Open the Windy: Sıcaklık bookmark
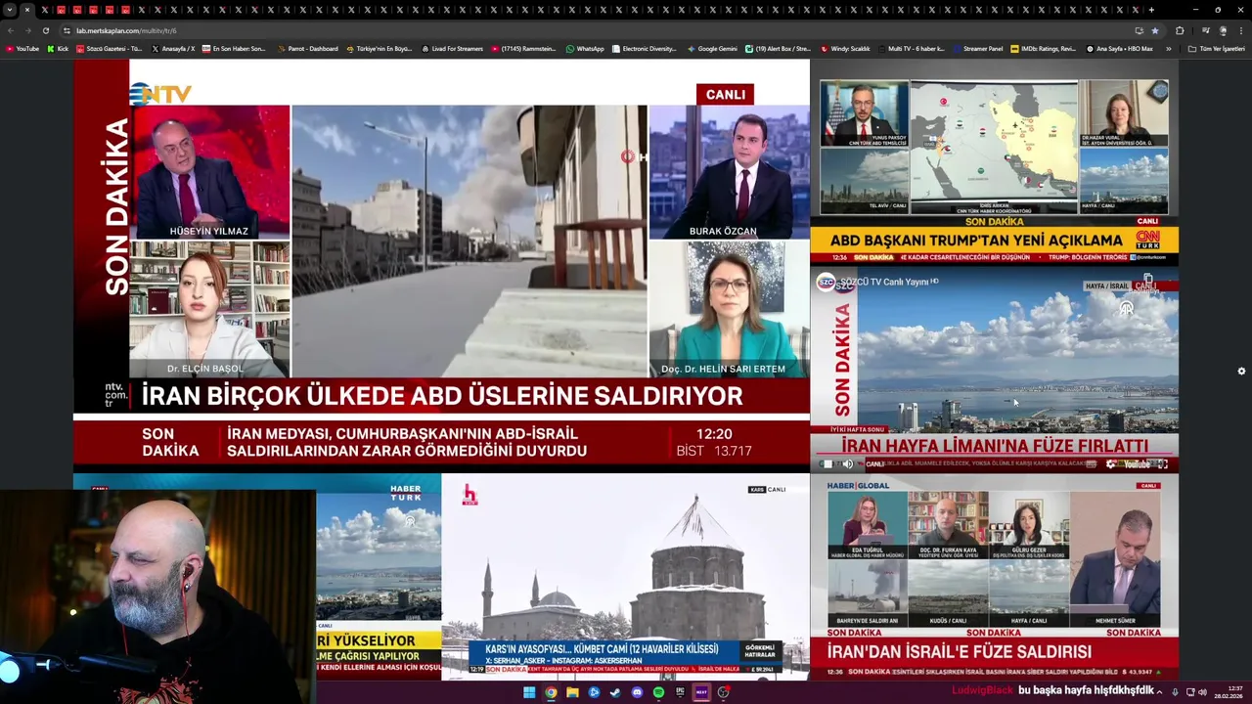1252x704 pixels. (844, 48)
